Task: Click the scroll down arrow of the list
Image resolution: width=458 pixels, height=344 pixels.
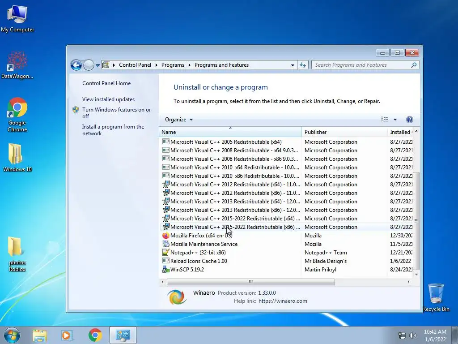Action: coord(416,275)
